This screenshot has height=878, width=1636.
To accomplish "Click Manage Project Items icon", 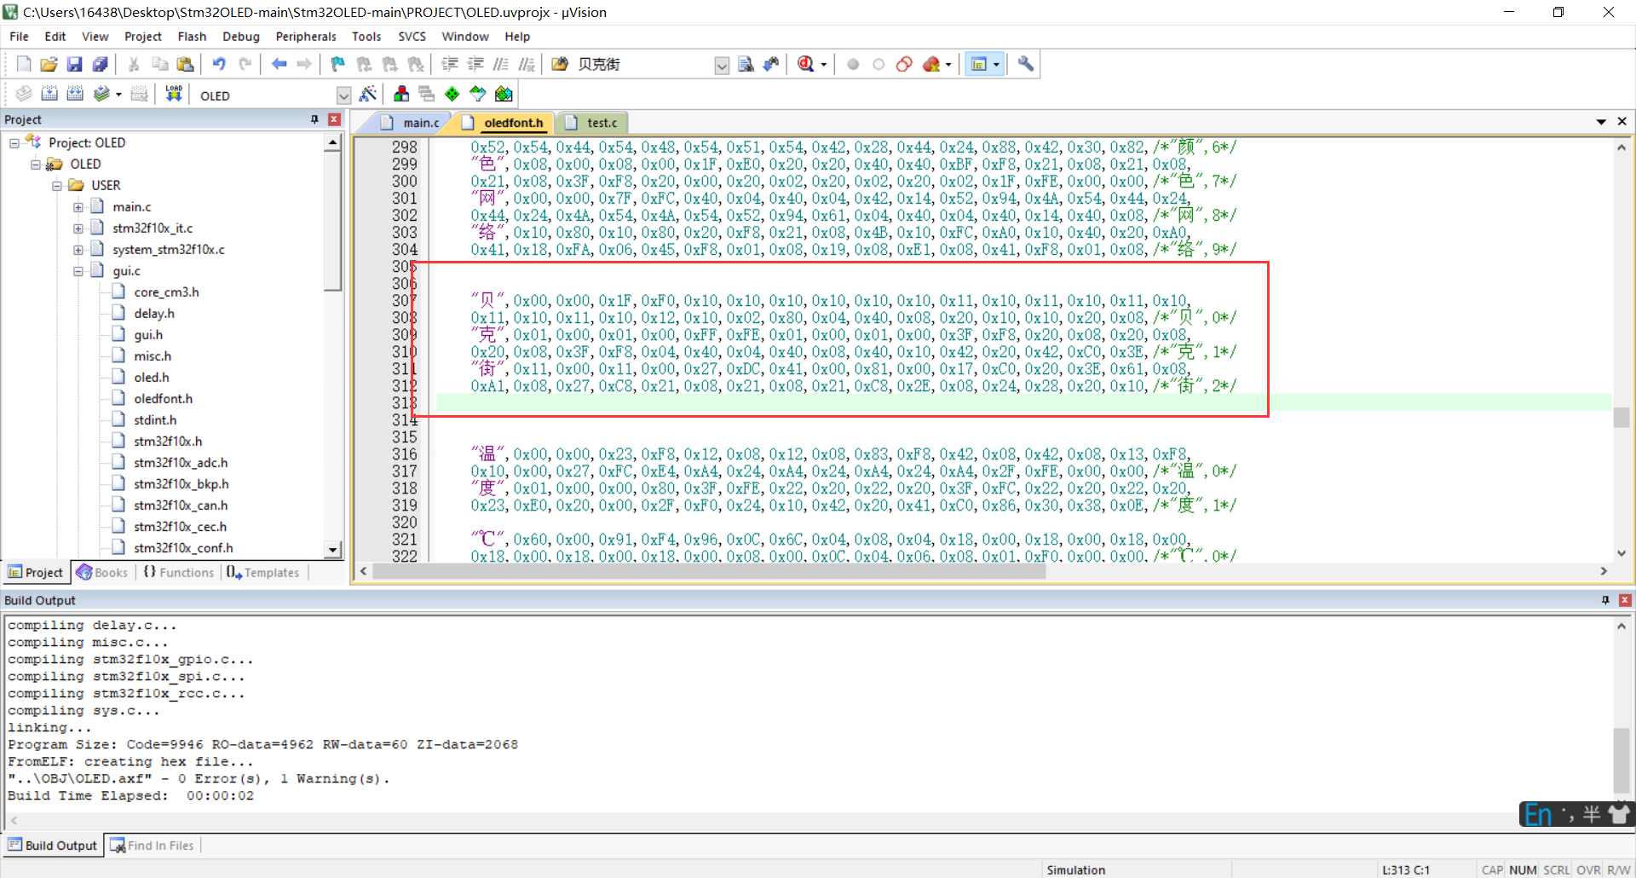I will tap(401, 94).
